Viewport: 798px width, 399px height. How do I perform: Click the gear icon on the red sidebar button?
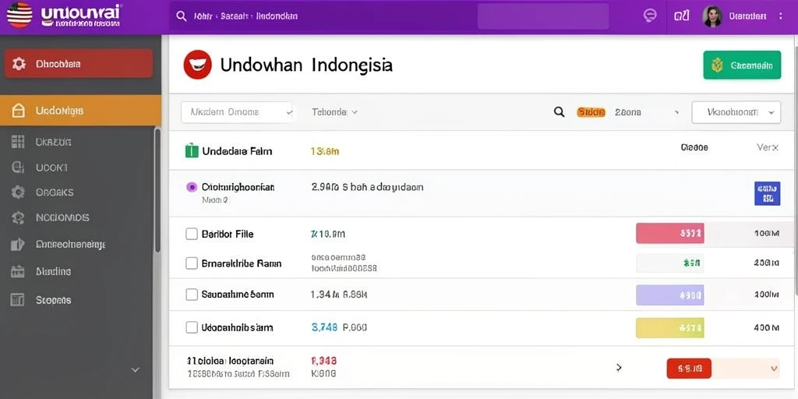tap(19, 64)
